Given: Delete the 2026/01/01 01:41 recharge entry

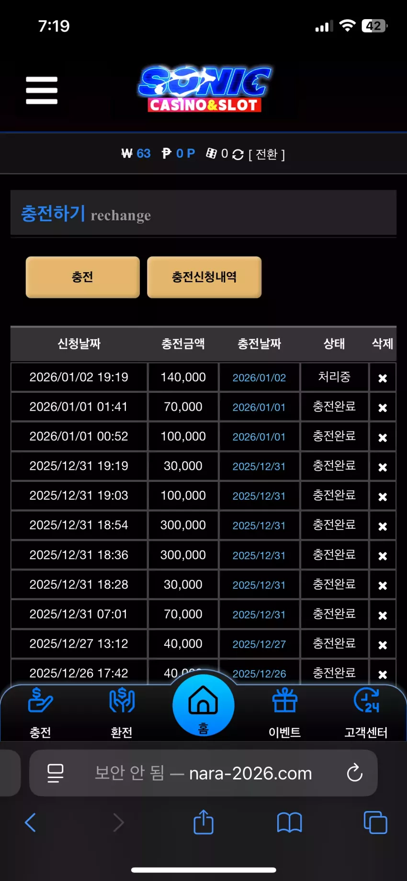Looking at the screenshot, I should pyautogui.click(x=383, y=408).
